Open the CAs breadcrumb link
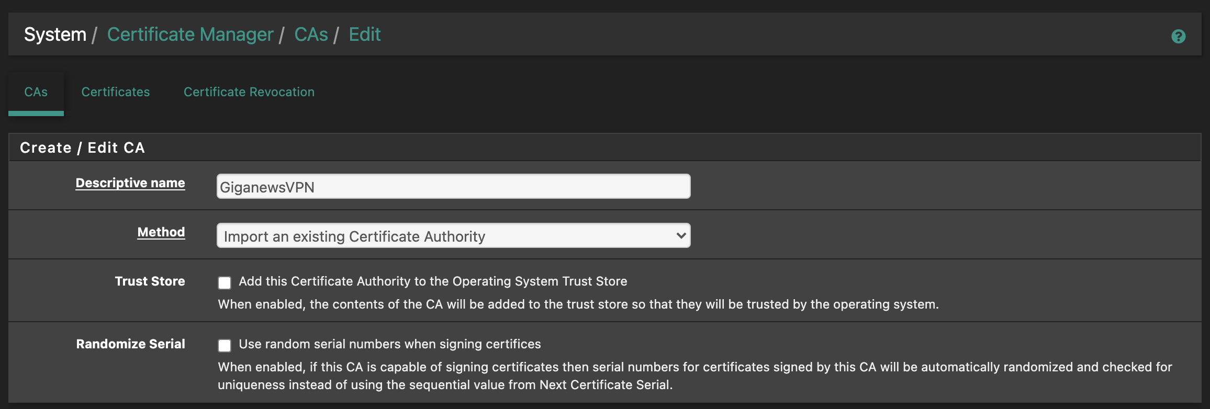The image size is (1210, 409). tap(311, 35)
